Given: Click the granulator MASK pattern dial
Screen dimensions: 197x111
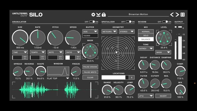Looking at the screenshot, I should point(90,51).
